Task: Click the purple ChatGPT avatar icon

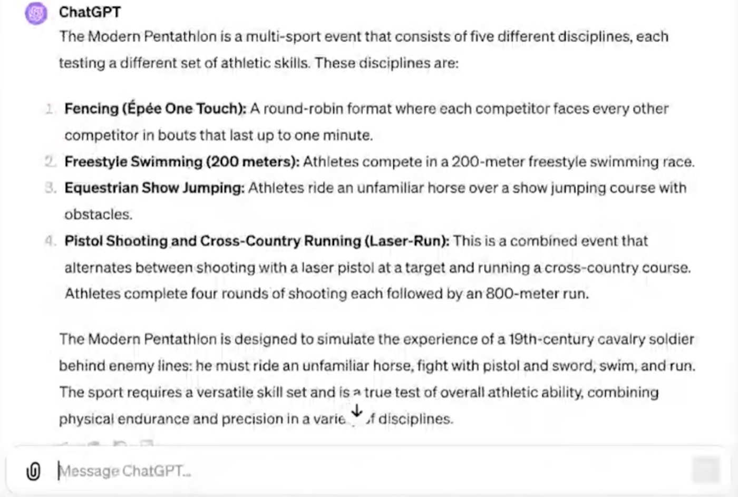Action: coord(36,13)
